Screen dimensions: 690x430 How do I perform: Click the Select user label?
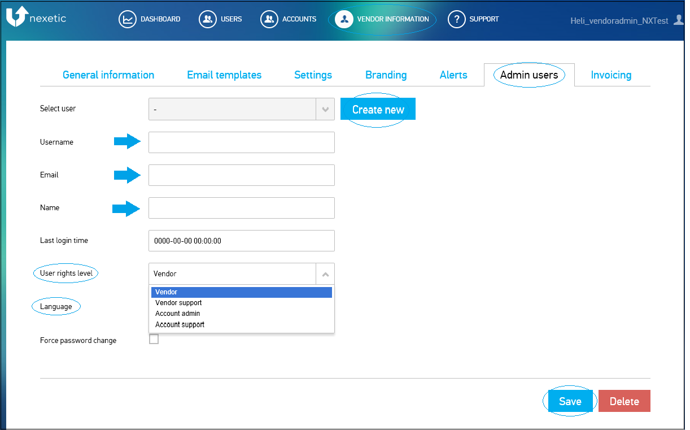click(x=58, y=108)
